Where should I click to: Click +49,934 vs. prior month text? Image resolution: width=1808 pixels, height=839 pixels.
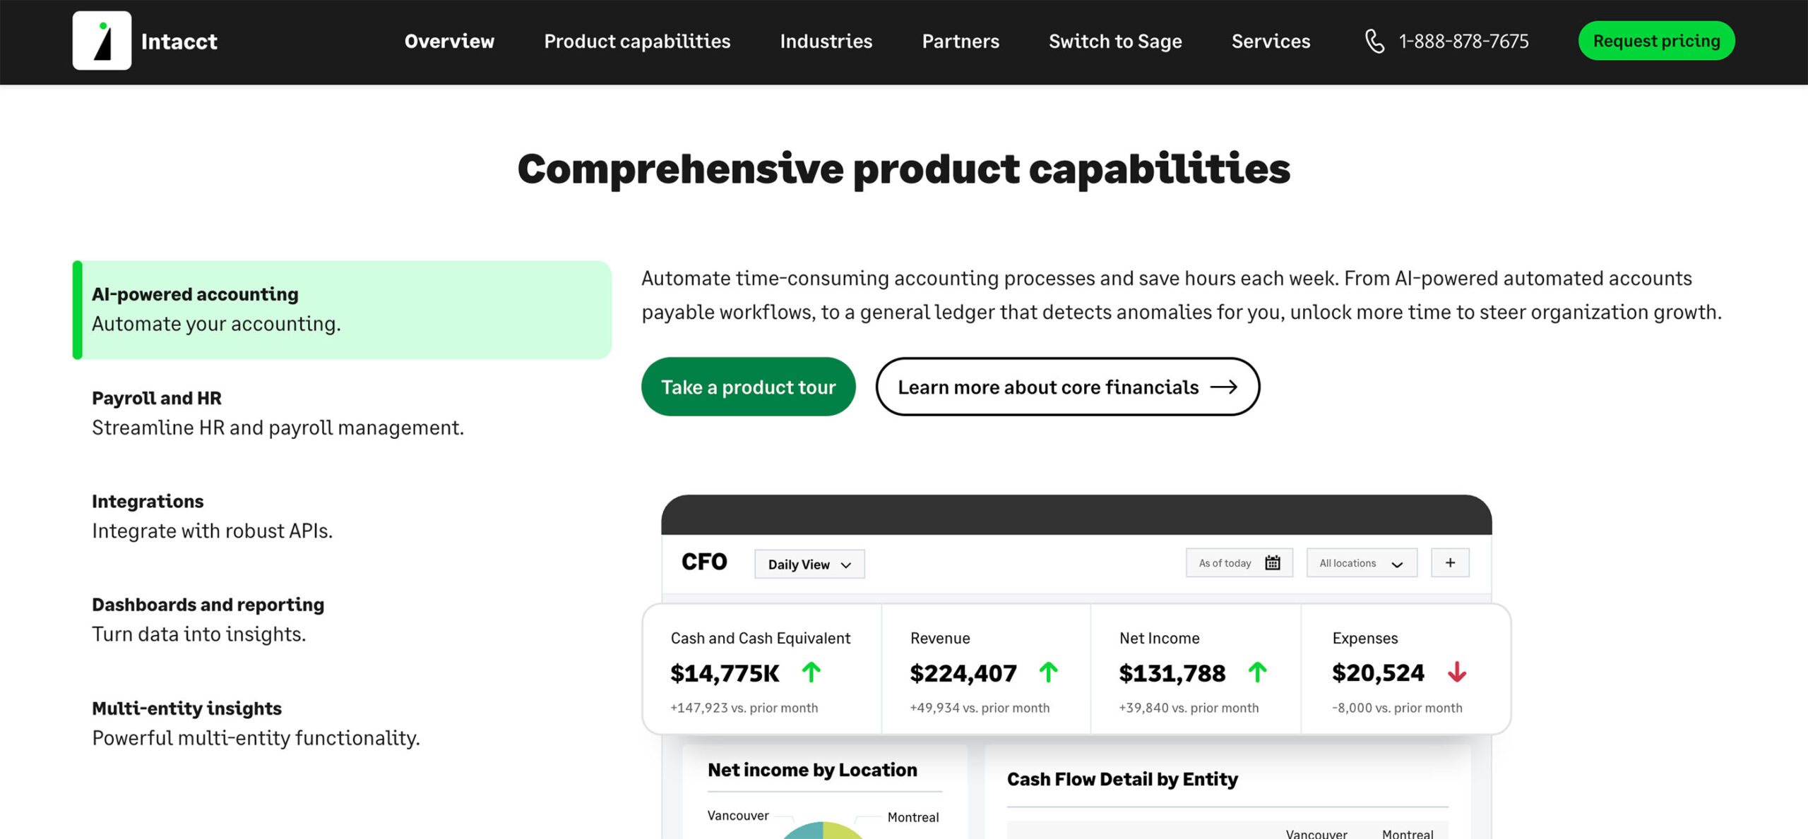click(x=980, y=708)
